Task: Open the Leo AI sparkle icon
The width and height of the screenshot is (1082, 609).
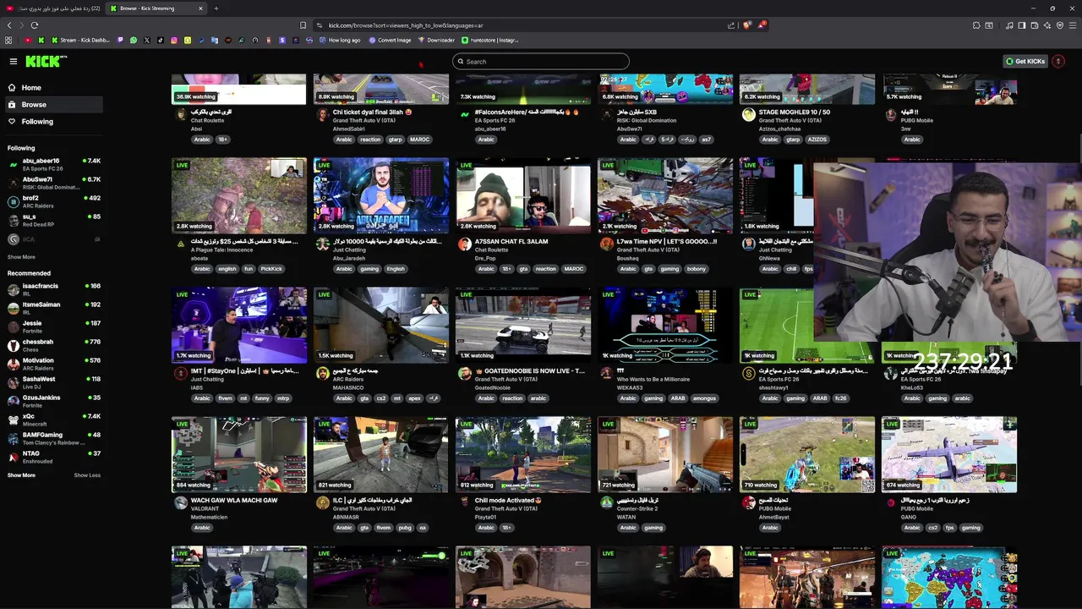Action: 1047,25
